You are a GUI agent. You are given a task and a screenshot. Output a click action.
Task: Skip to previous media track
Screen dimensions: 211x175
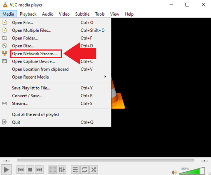21,170
